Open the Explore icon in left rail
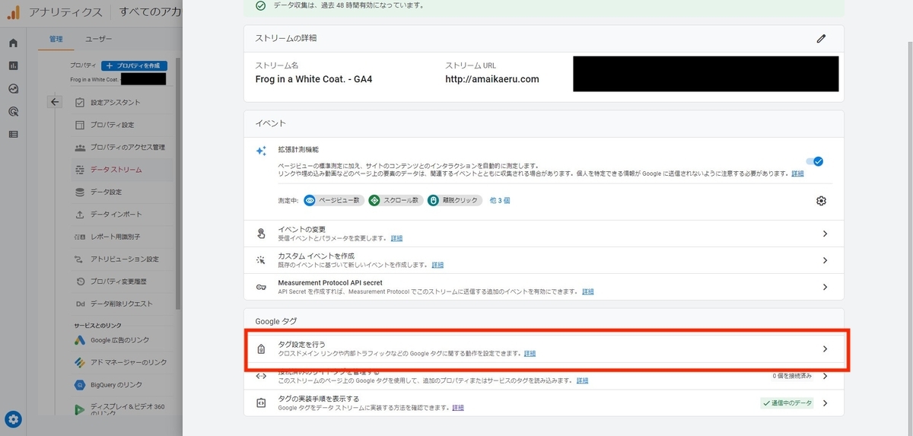Screen dimensions: 913x436 tap(13, 89)
